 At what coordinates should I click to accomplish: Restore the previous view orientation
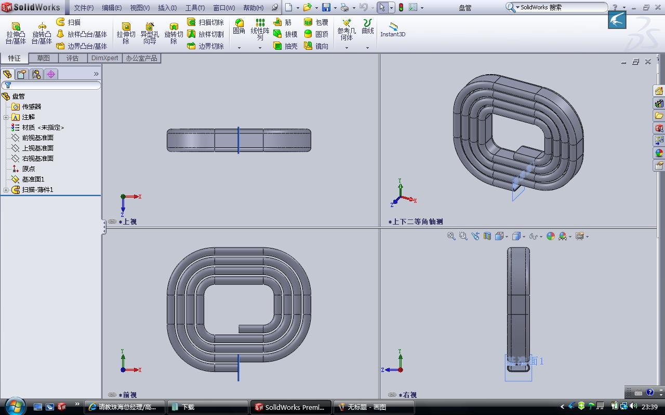pyautogui.click(x=475, y=236)
